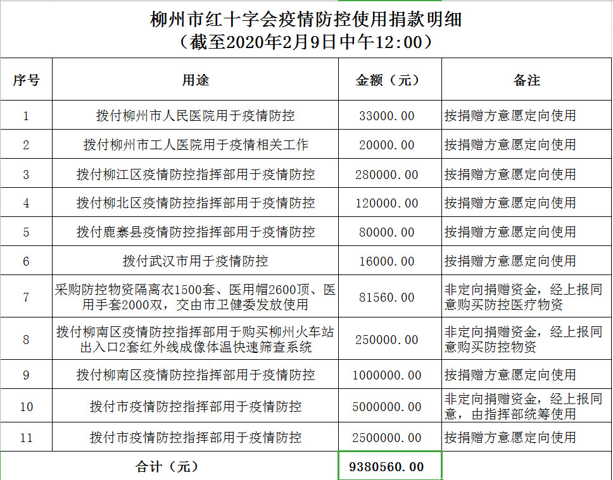
Task: Select the amount cell 20000.00
Action: 390,144
